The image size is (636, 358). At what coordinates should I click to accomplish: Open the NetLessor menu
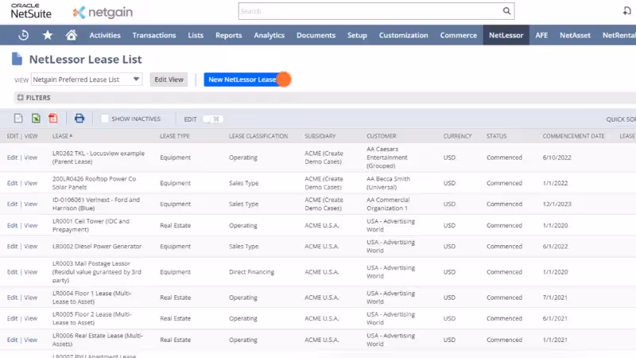(x=506, y=35)
